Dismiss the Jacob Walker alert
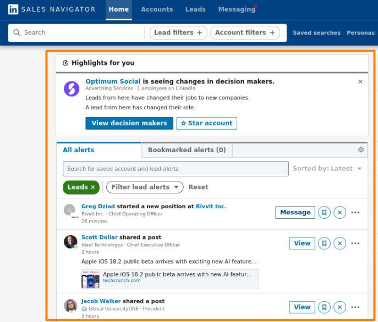 pos(339,307)
